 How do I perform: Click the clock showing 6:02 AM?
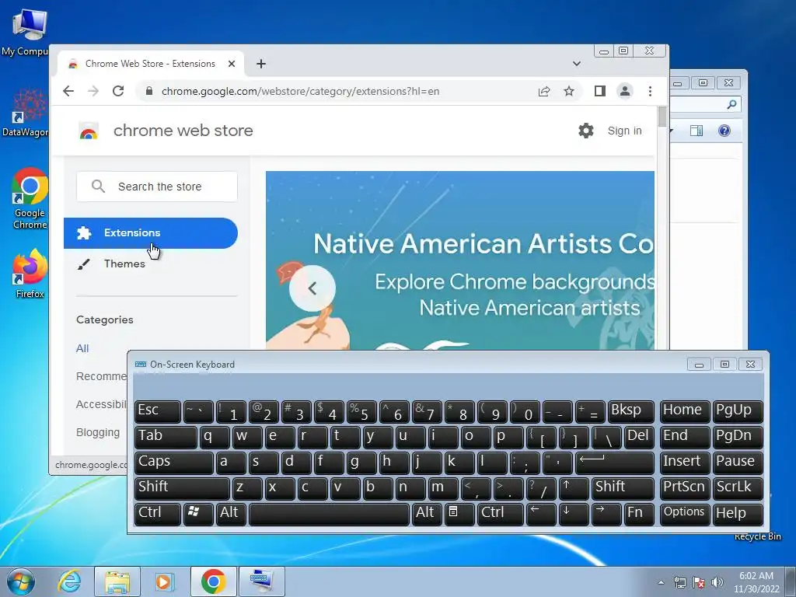pos(756,576)
